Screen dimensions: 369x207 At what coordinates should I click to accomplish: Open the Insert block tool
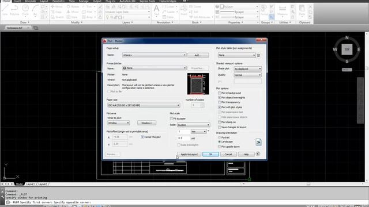(x=184, y=10)
